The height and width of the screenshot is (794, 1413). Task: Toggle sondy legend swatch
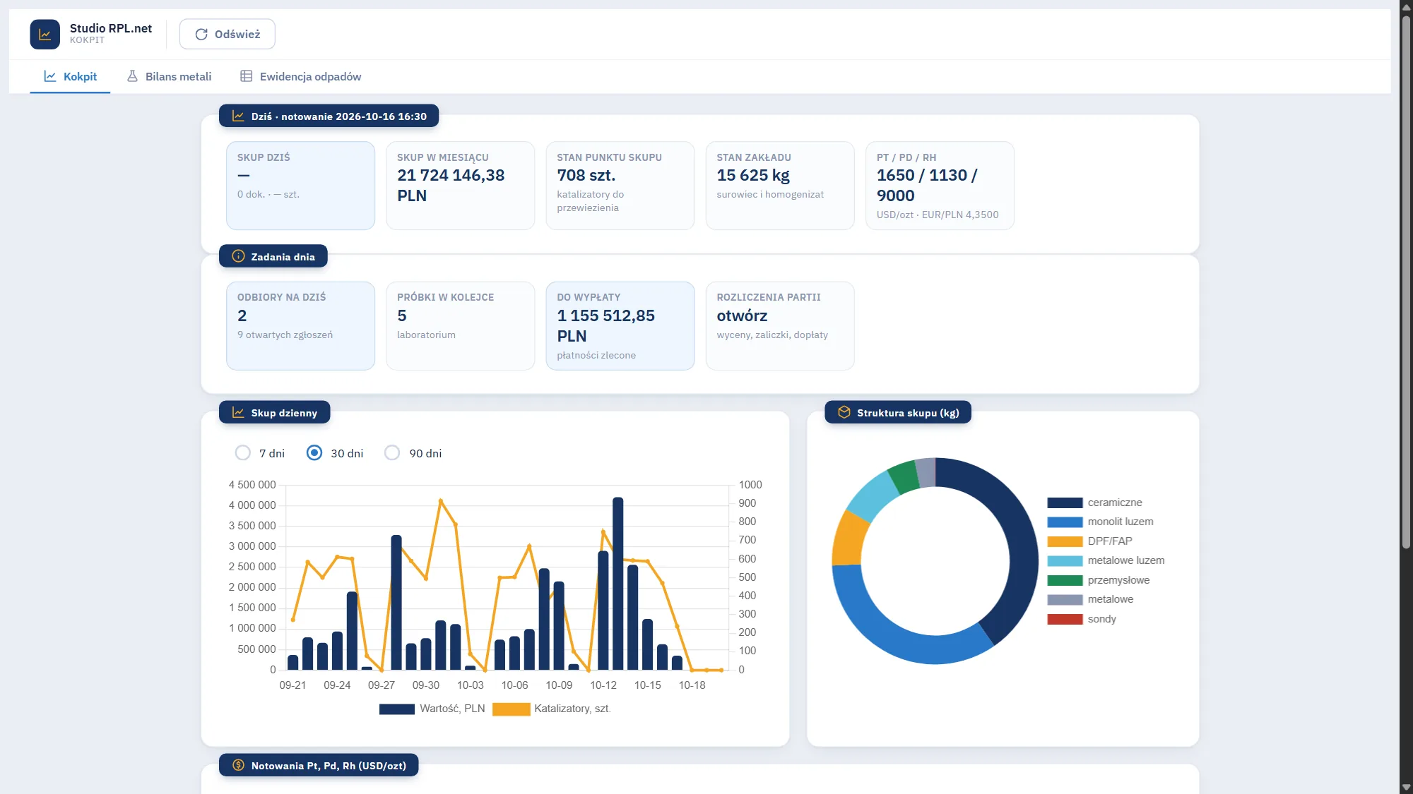1065,619
